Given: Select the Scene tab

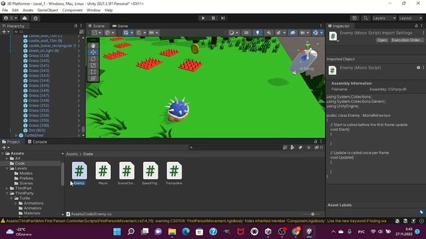Looking at the screenshot, I should 97,26.
